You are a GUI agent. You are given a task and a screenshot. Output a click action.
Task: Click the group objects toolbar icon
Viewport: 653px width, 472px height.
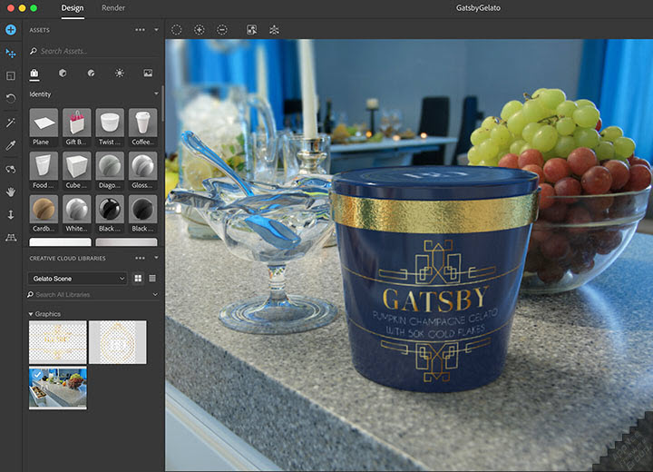(274, 30)
